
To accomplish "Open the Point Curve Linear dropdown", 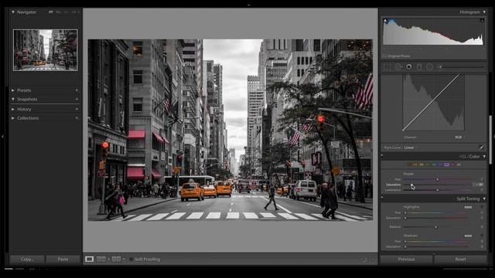I will coord(409,147).
